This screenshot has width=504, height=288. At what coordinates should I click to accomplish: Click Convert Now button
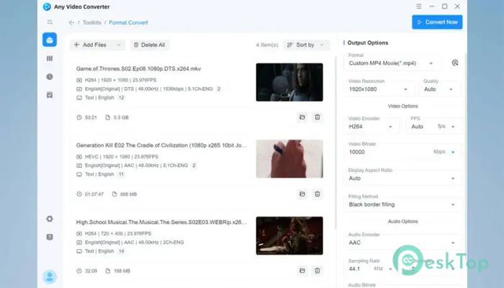pos(437,22)
